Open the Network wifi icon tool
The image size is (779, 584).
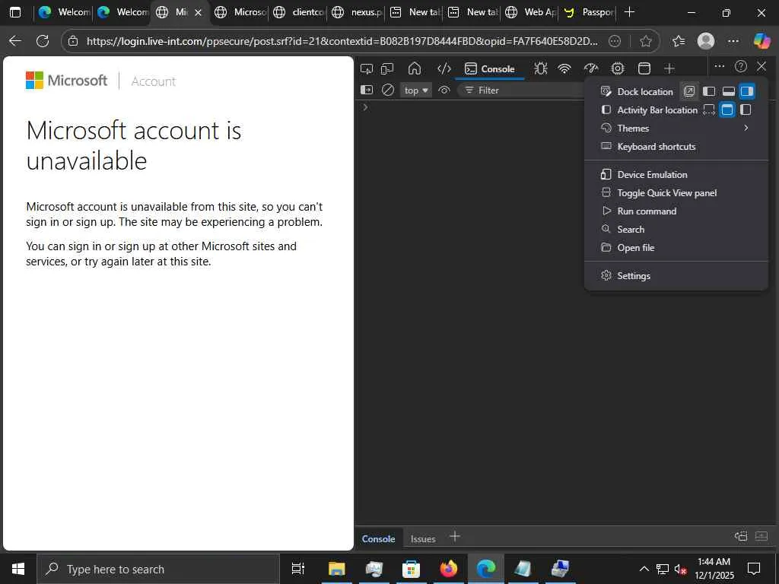click(x=564, y=68)
